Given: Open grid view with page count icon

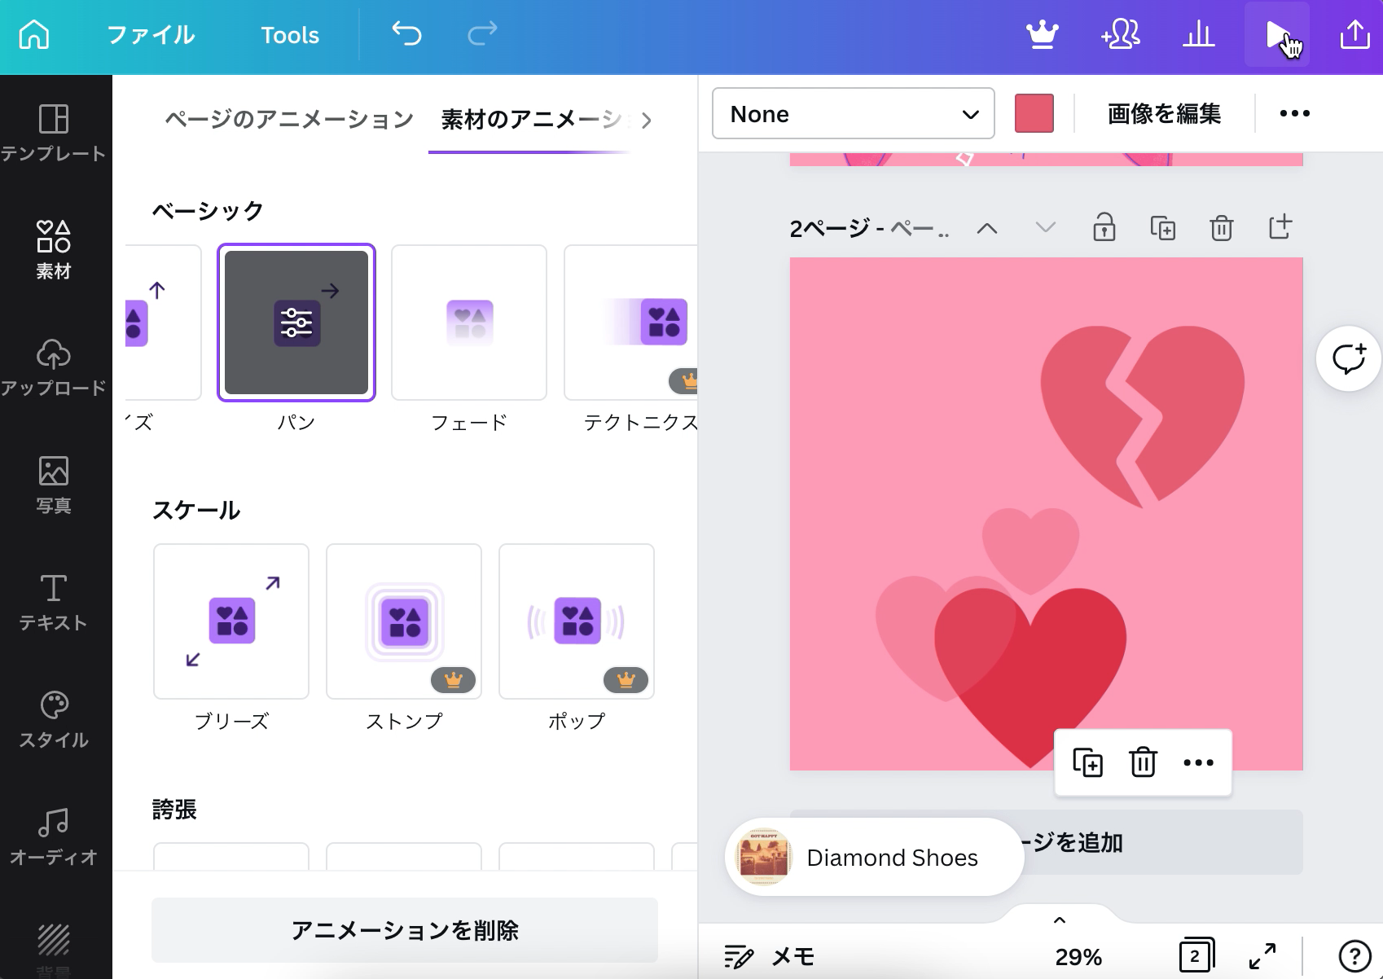Looking at the screenshot, I should coord(1196,955).
